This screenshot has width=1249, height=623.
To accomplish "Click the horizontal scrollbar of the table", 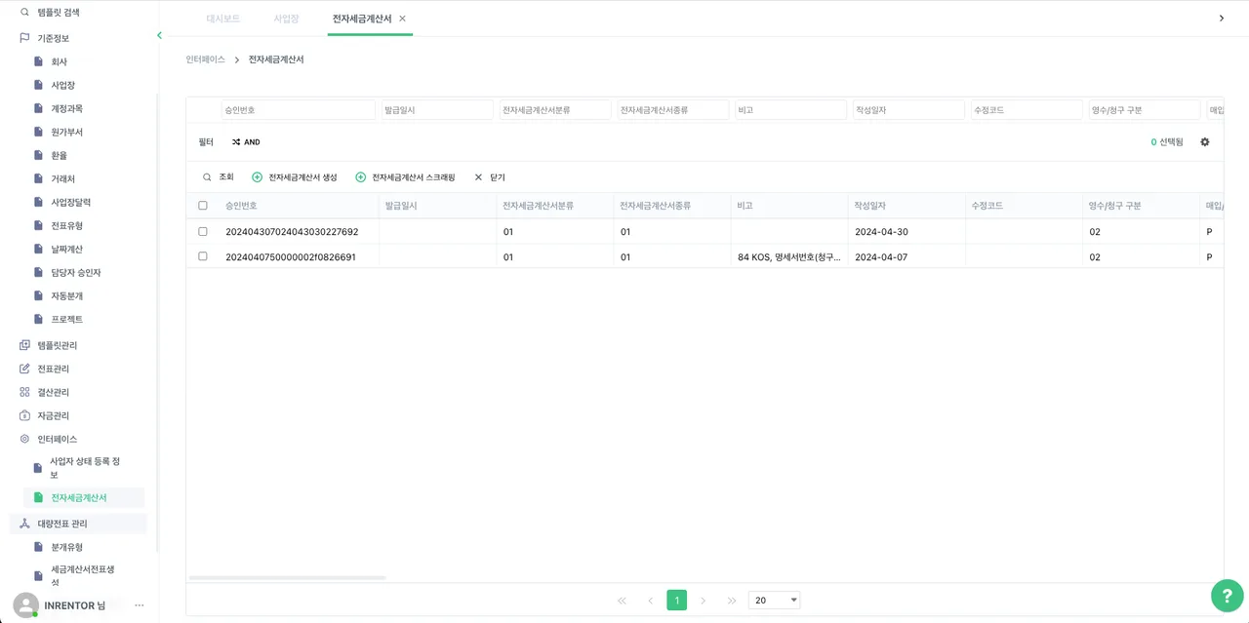I will 288,578.
